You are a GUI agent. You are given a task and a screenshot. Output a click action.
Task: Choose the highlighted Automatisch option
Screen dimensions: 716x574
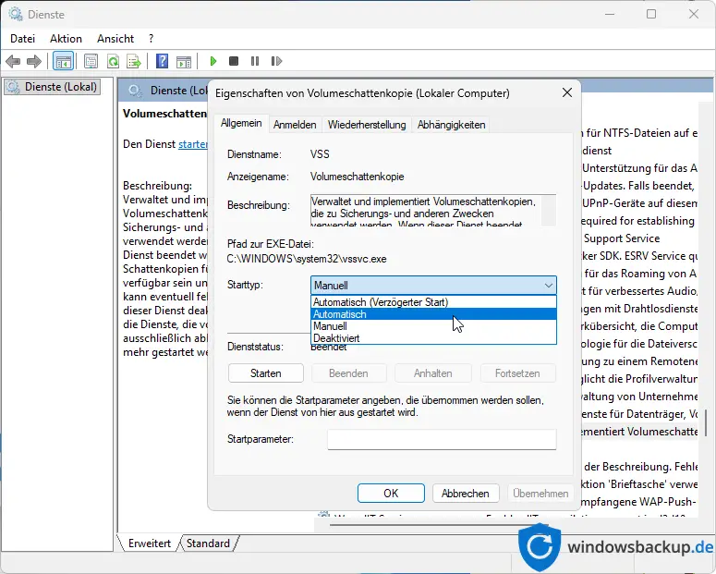point(434,314)
